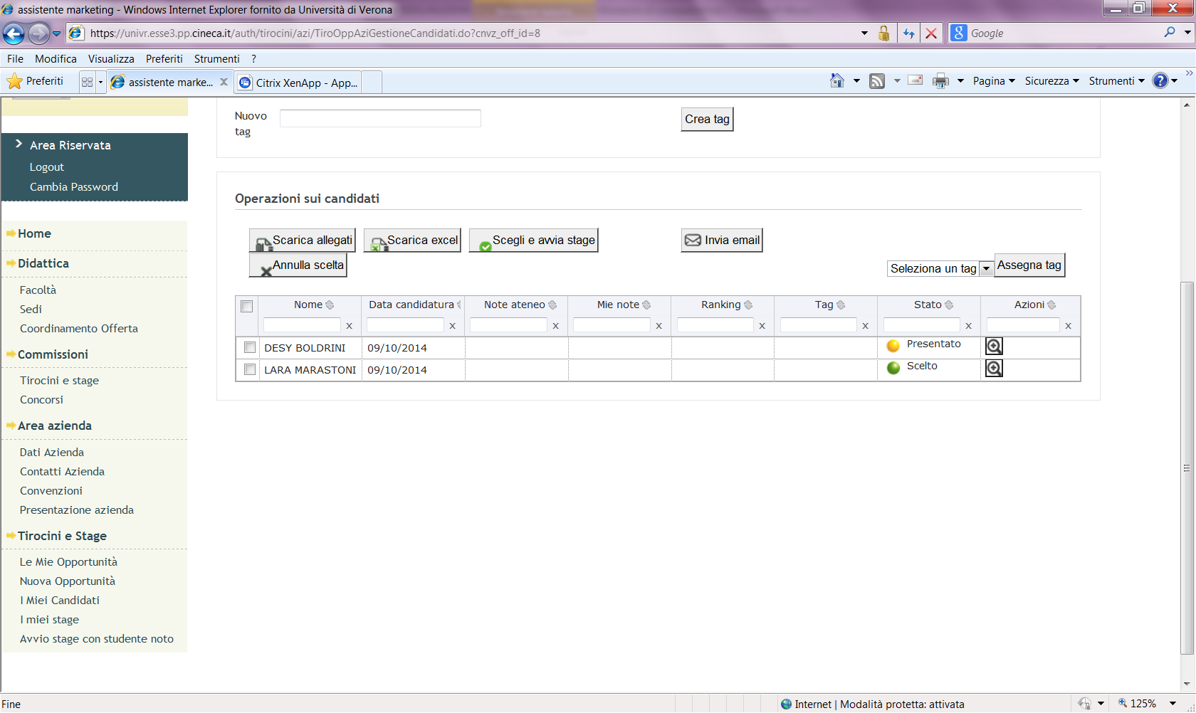Viewport: 1196px width, 713px height.
Task: Close the assistente marketing tab
Action: point(224,82)
